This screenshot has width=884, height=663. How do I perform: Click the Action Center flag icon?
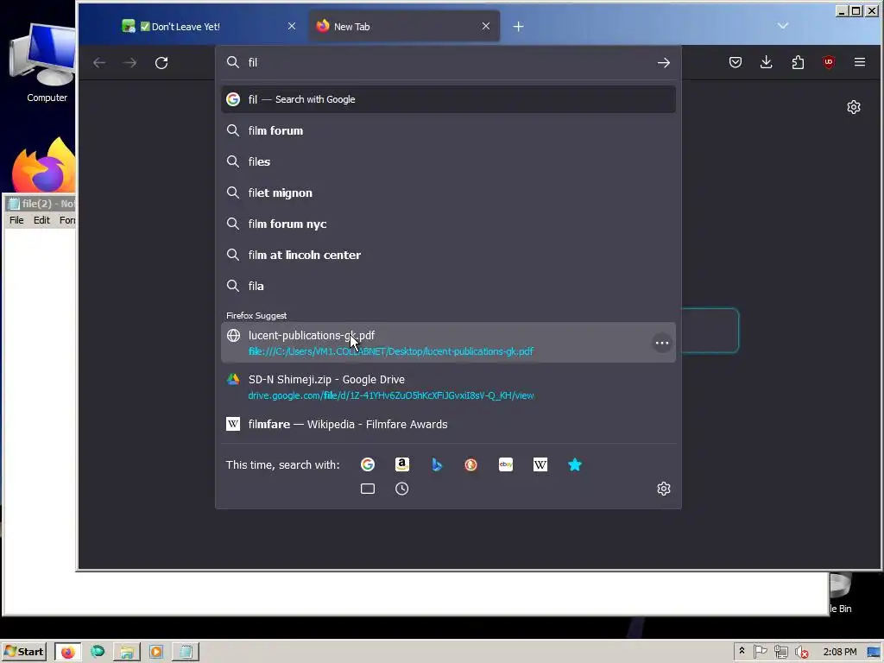coord(760,652)
